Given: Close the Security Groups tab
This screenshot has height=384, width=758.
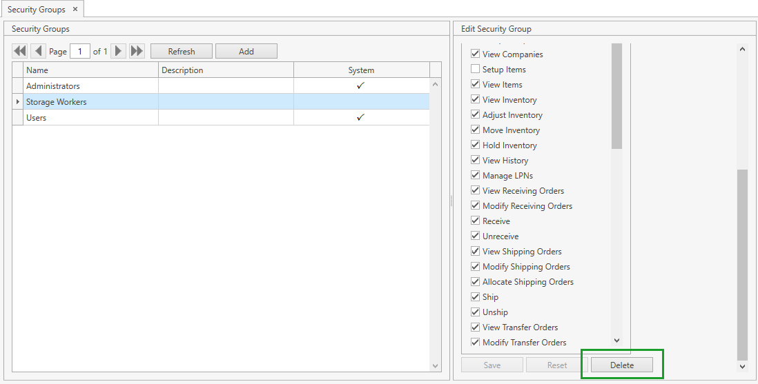Looking at the screenshot, I should tap(75, 9).
